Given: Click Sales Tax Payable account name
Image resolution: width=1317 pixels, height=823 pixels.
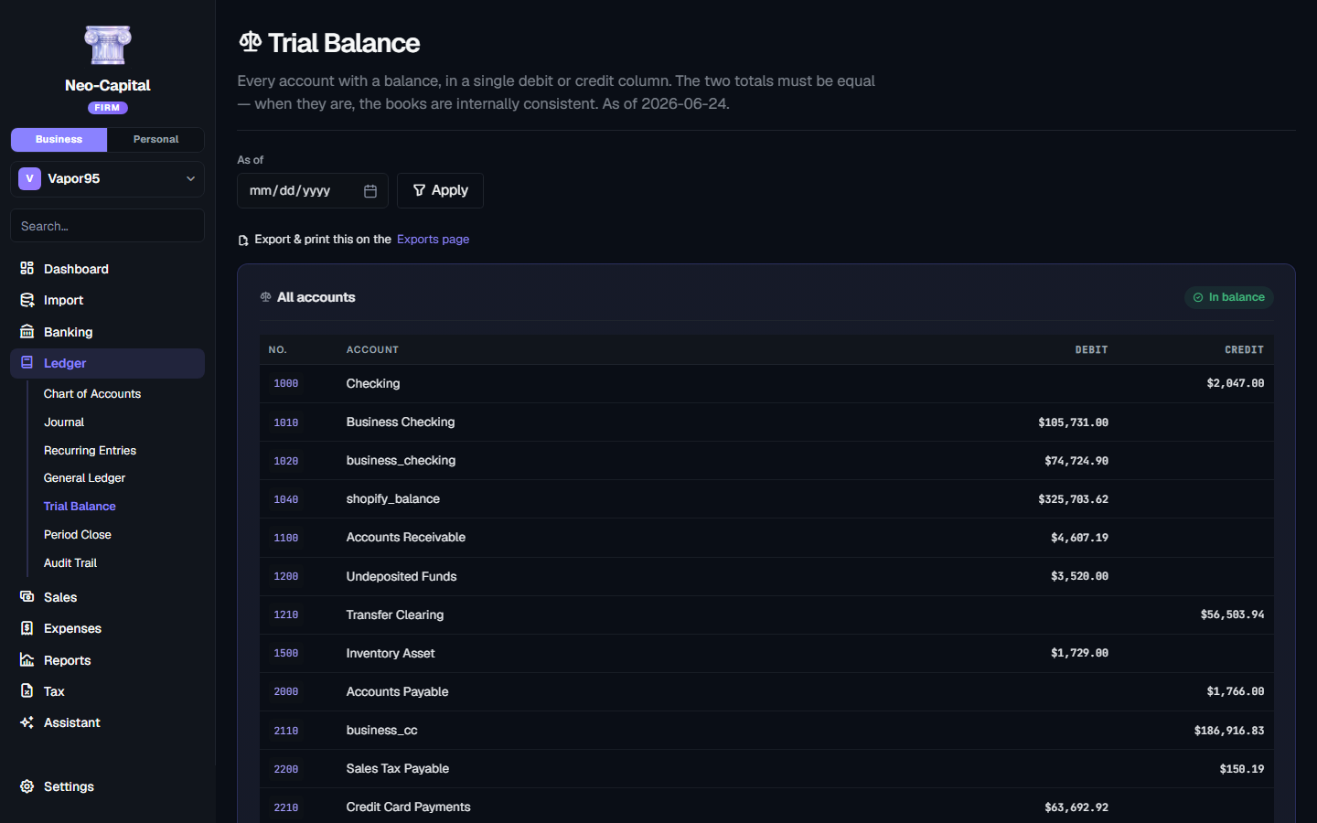Looking at the screenshot, I should point(397,769).
